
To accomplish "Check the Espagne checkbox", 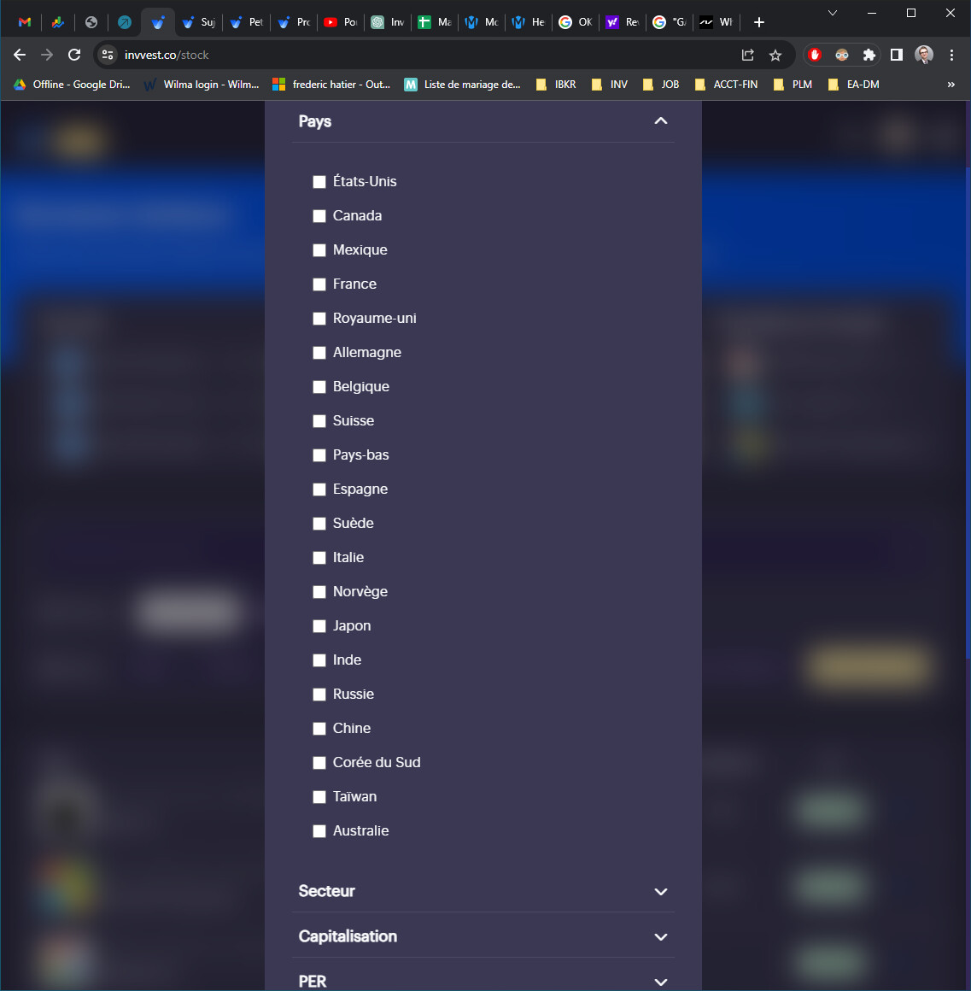I will click(319, 490).
